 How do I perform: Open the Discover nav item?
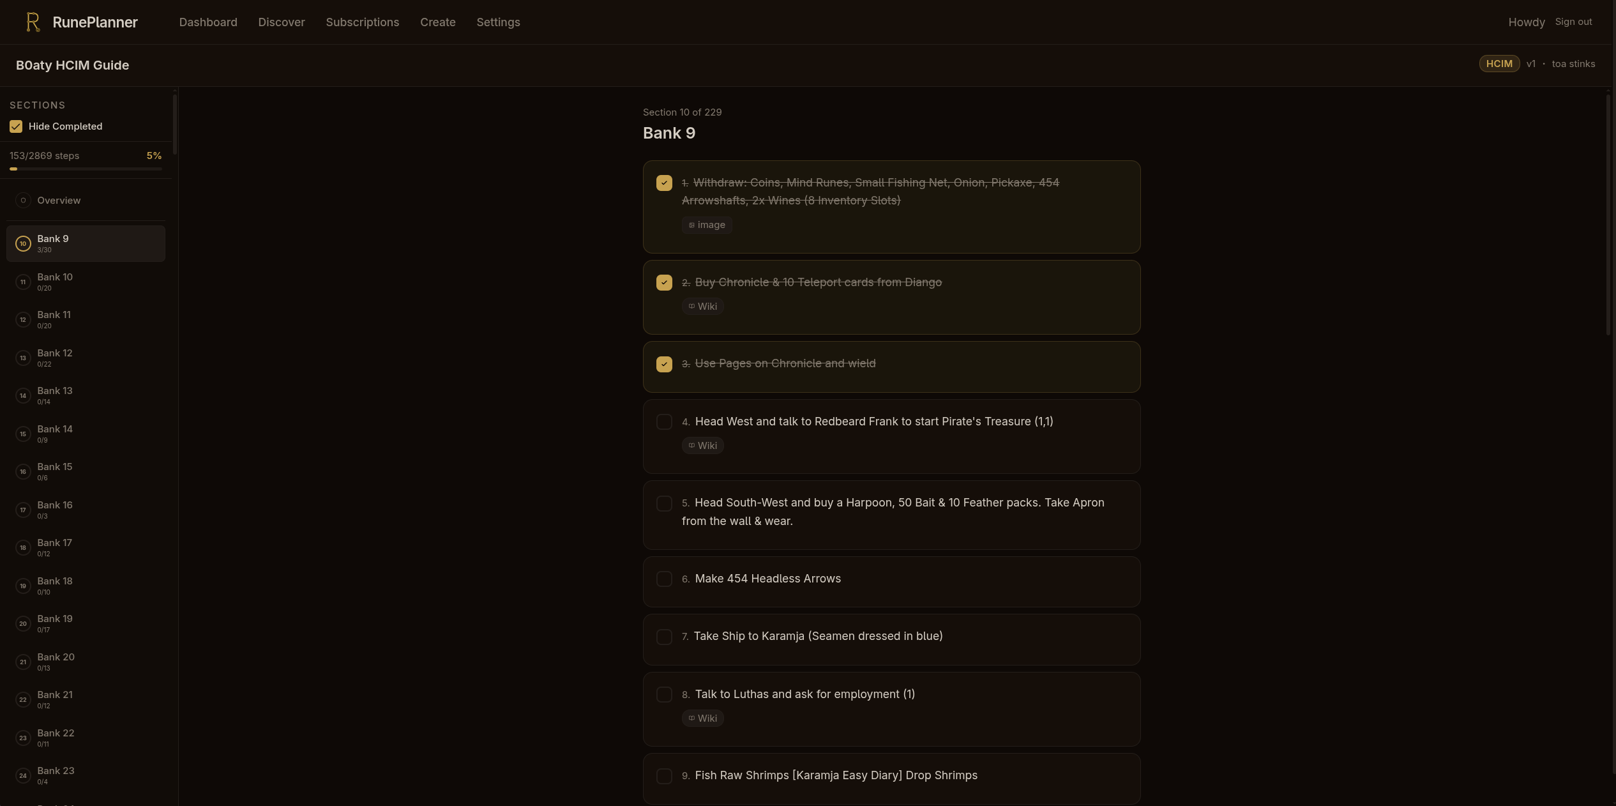point(282,22)
